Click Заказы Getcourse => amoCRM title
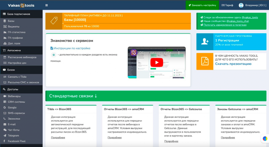269x147 pixels. 237,109
